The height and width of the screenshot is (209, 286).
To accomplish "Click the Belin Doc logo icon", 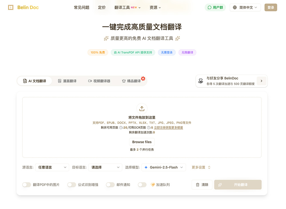I will click(11, 7).
